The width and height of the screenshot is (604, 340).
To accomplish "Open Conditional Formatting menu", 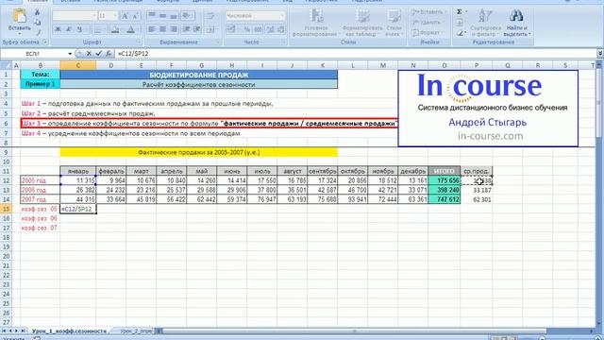I will [316, 23].
